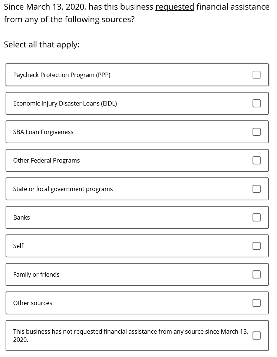
Task: Choose the Economic Injury Disaster Loans label
Action: tap(65, 103)
